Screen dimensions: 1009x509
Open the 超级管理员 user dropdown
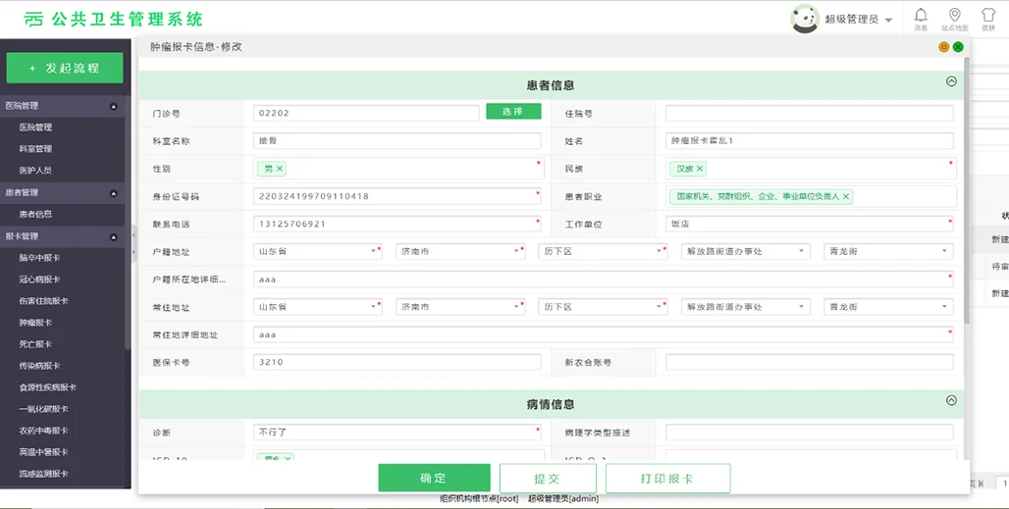(859, 20)
